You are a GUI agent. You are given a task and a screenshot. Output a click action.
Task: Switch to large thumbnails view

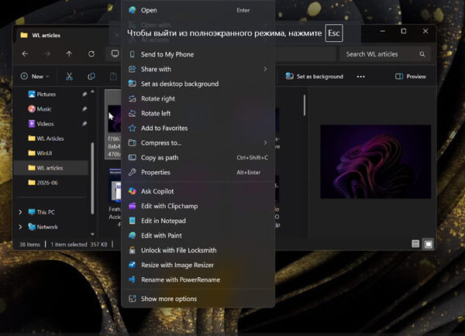point(429,244)
